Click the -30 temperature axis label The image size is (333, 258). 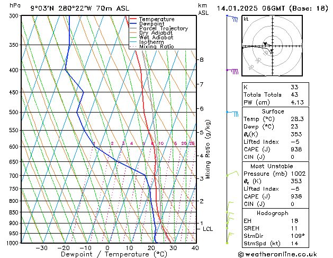coord(42,248)
